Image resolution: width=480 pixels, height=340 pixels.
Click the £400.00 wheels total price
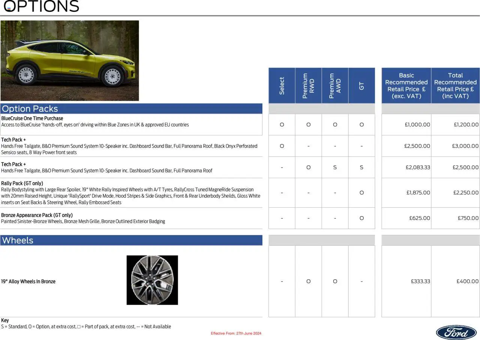pos(468,282)
